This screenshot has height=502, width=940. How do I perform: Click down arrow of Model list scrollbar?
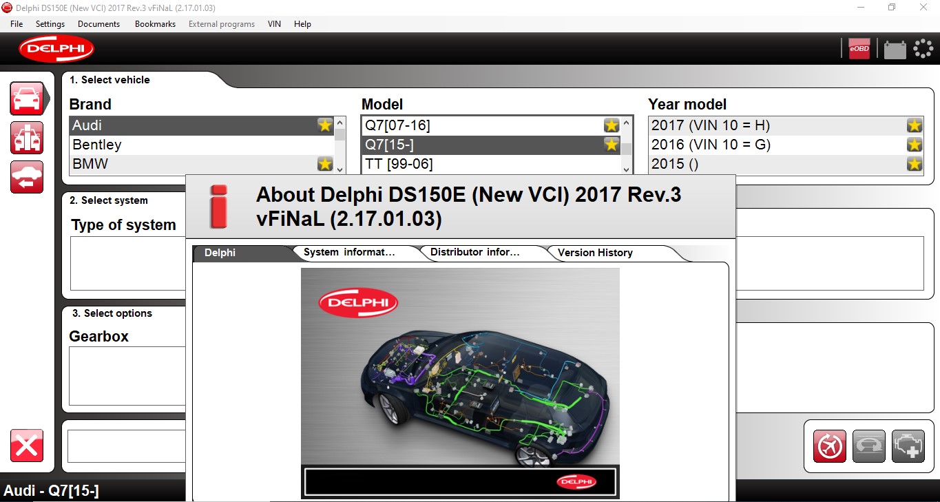click(626, 169)
